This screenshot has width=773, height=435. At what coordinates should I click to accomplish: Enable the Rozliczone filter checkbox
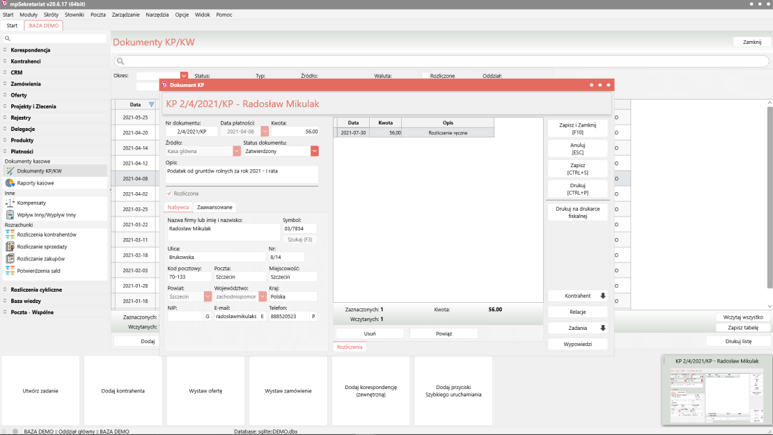(x=425, y=75)
